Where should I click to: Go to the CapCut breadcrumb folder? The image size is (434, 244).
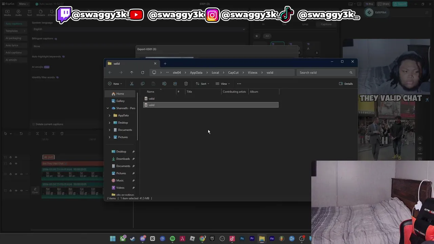(x=233, y=73)
